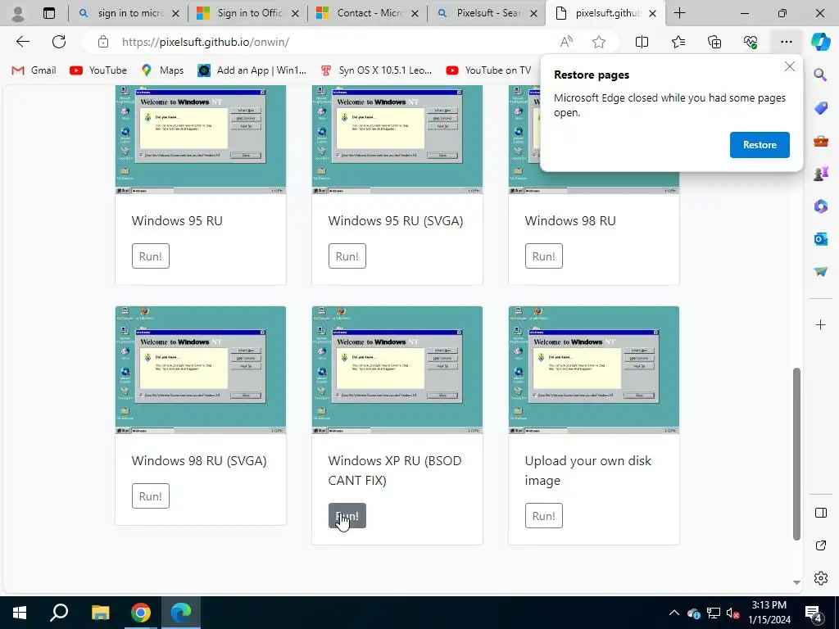Click the Upload your own disk thumbnail

[594, 370]
